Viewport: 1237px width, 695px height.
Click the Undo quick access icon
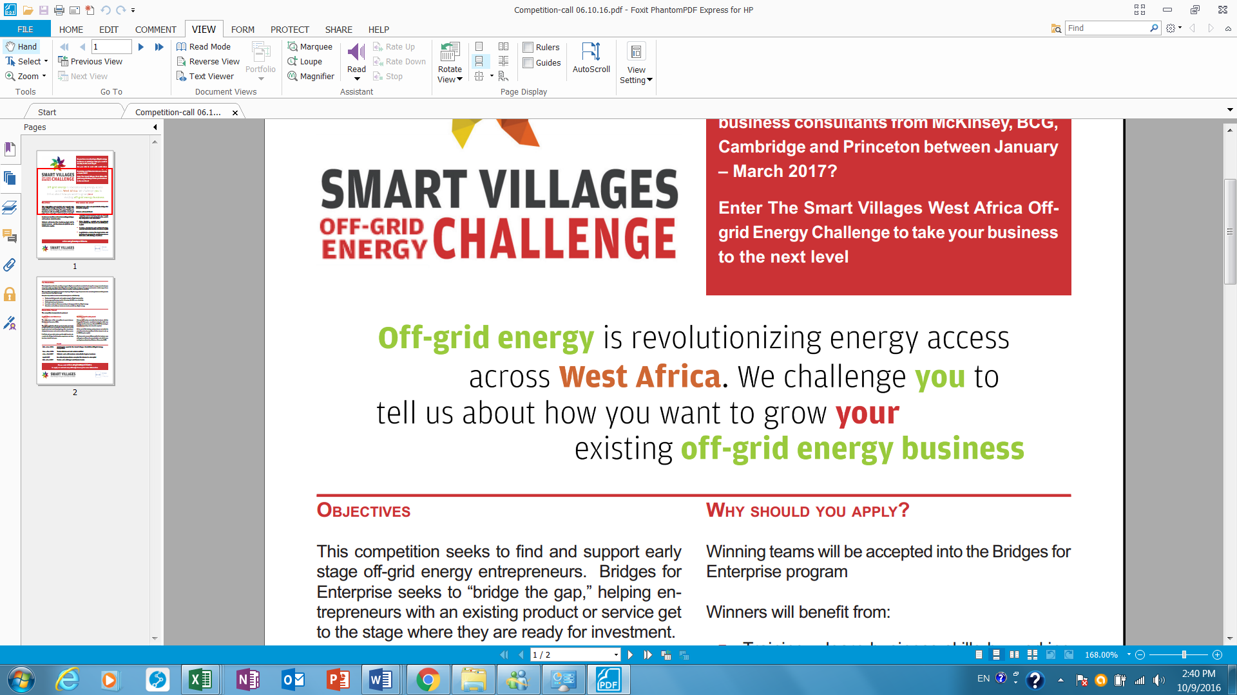(x=105, y=10)
